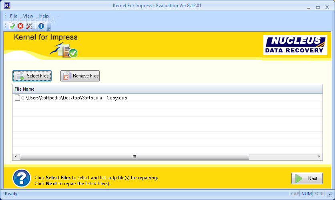Click the NUM indicator in status bar
The image size is (335, 200).
(x=306, y=194)
